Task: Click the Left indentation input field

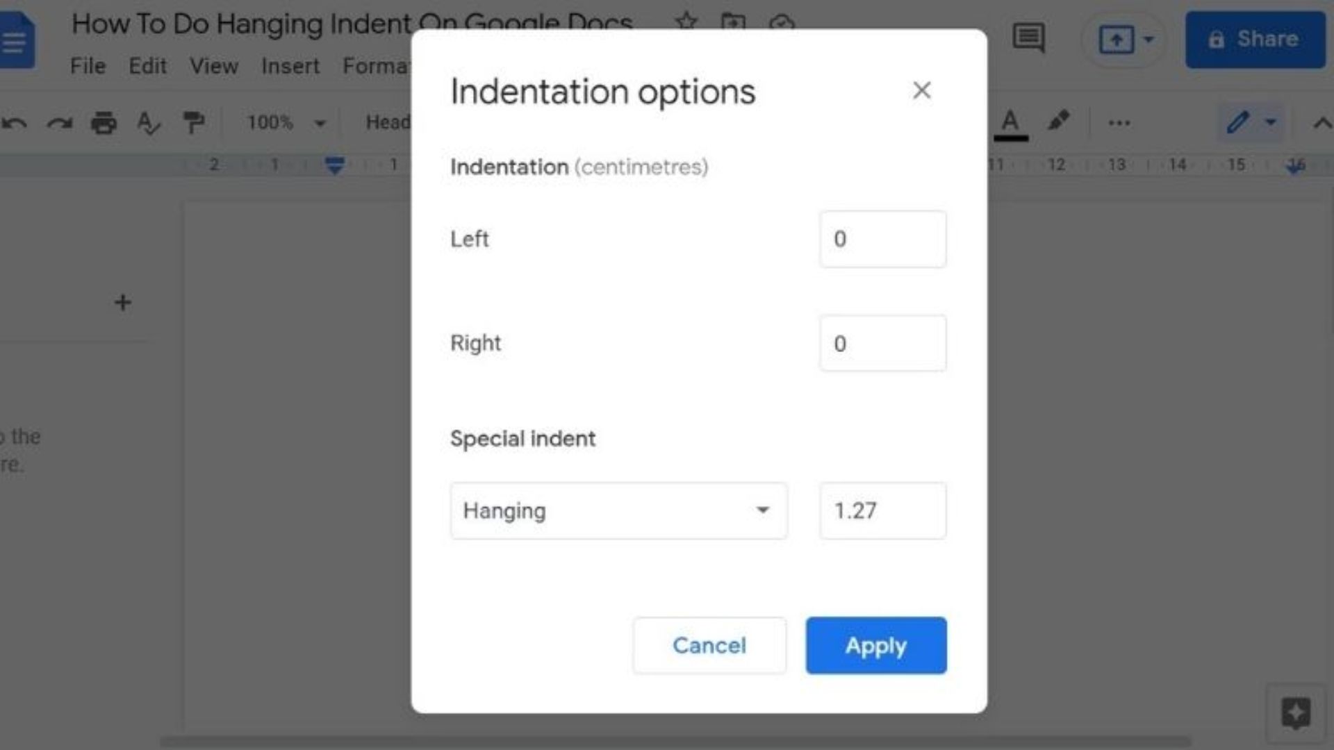Action: (882, 239)
